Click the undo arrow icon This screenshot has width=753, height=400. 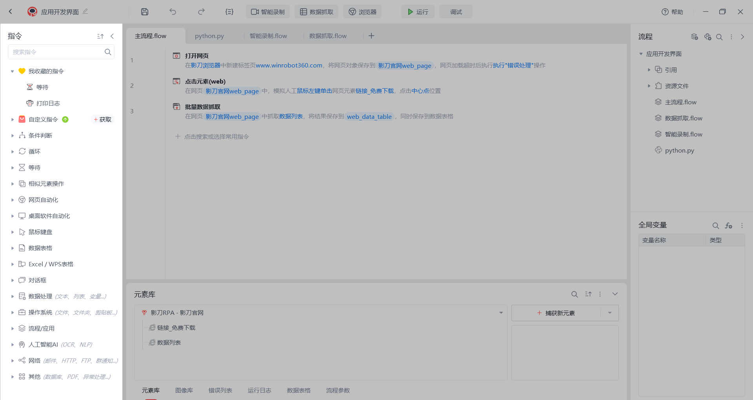point(173,12)
